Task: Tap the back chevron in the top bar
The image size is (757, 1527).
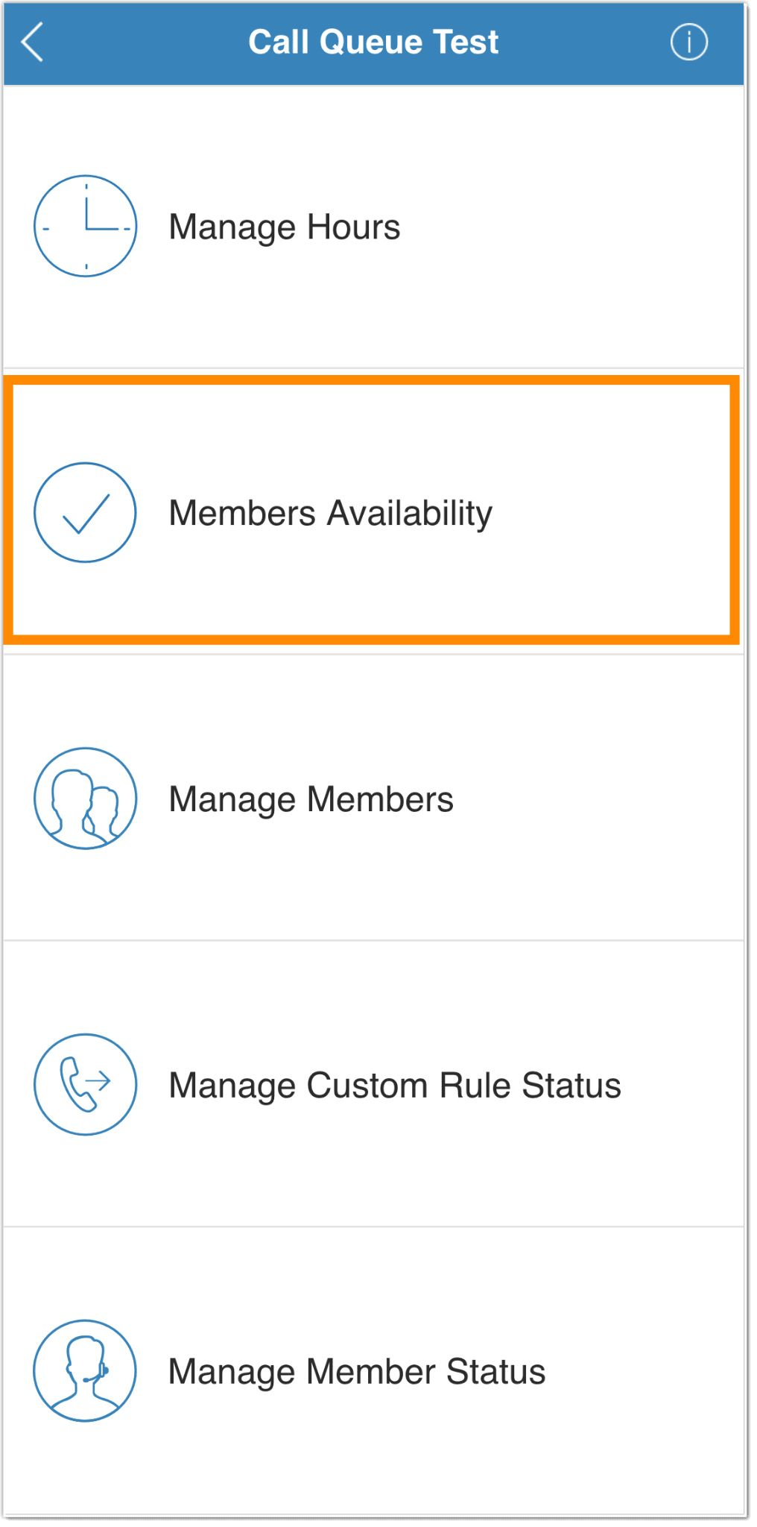Action: 34,42
